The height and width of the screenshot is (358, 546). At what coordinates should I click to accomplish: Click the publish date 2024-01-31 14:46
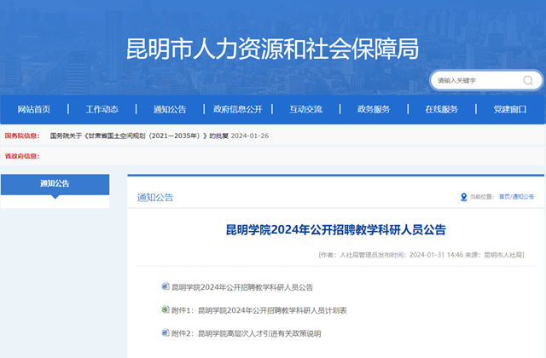coord(436,255)
